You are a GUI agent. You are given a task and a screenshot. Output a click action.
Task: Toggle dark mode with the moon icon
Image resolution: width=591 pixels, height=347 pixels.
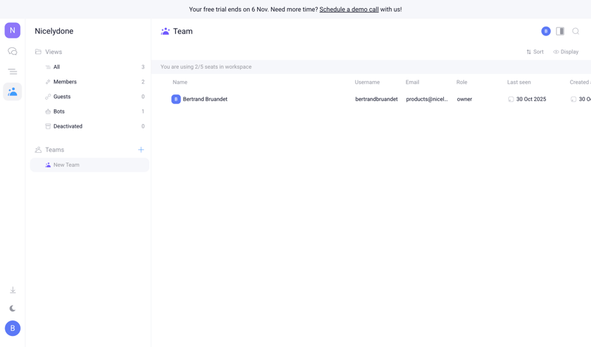pos(13,309)
